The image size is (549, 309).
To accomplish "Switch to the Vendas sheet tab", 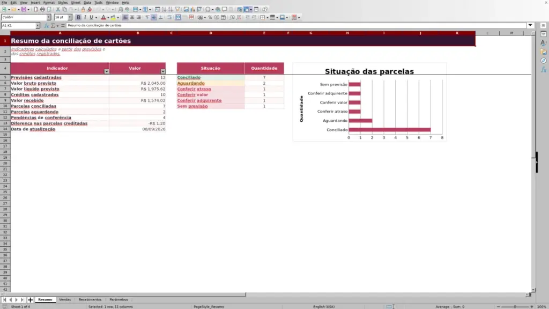I will pyautogui.click(x=65, y=300).
